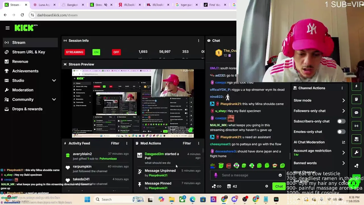Open AI Chat Moderation external link icon

[344, 142]
